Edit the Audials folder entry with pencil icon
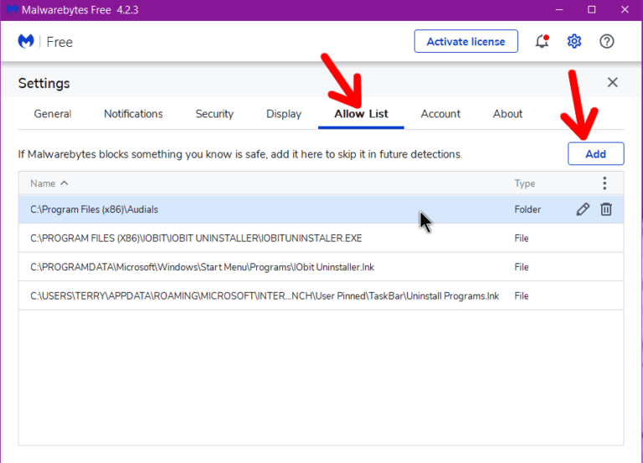643x463 pixels. coord(583,209)
